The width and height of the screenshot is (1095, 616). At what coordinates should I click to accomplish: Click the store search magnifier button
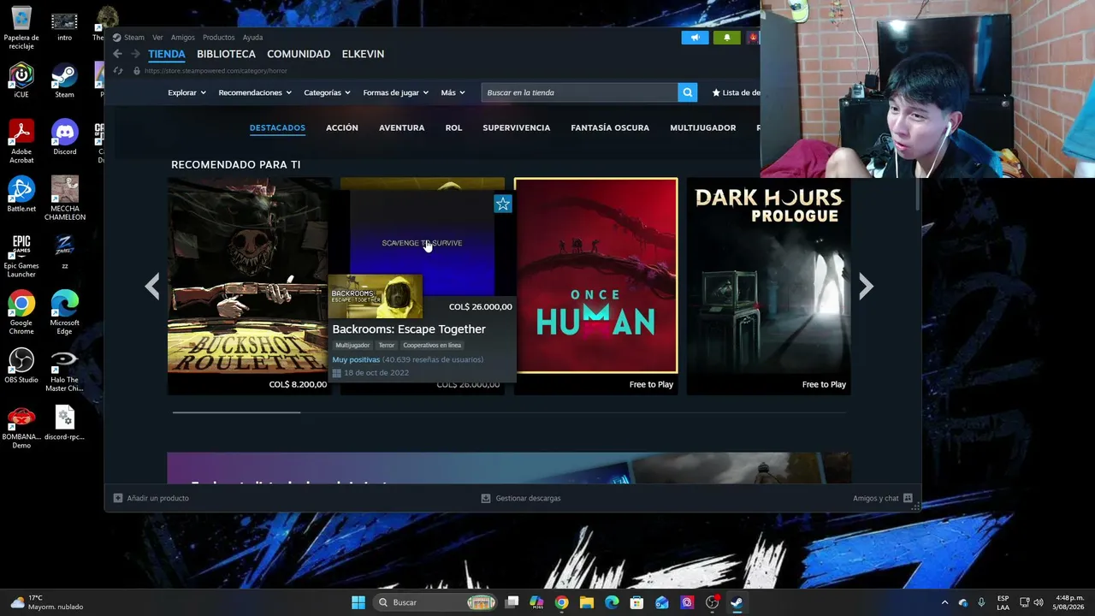pyautogui.click(x=687, y=92)
